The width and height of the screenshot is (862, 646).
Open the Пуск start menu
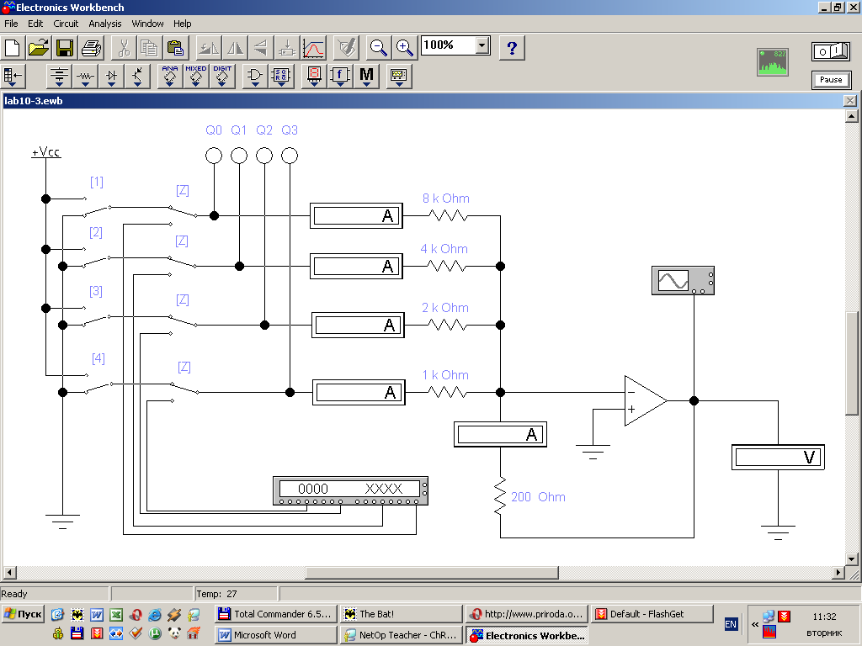23,614
